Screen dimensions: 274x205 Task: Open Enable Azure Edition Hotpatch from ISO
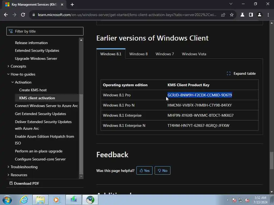[x=44, y=140]
